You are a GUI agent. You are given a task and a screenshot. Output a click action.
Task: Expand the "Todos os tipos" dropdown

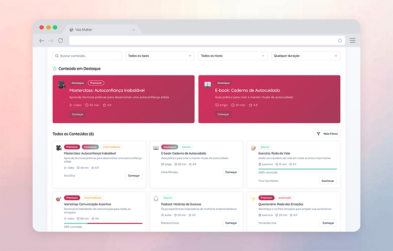pyautogui.click(x=160, y=56)
